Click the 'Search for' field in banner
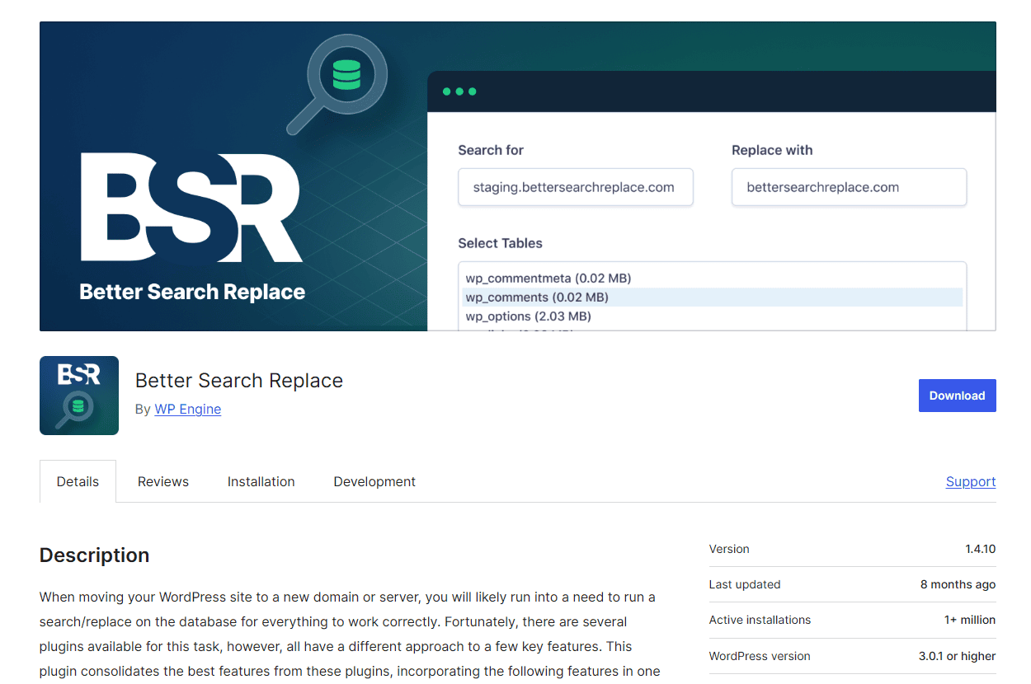1031x684 pixels. point(575,187)
